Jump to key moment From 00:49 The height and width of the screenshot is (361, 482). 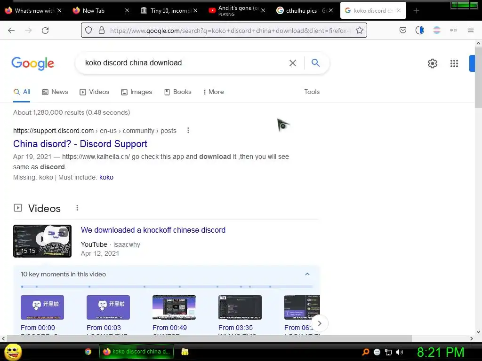pyautogui.click(x=169, y=328)
